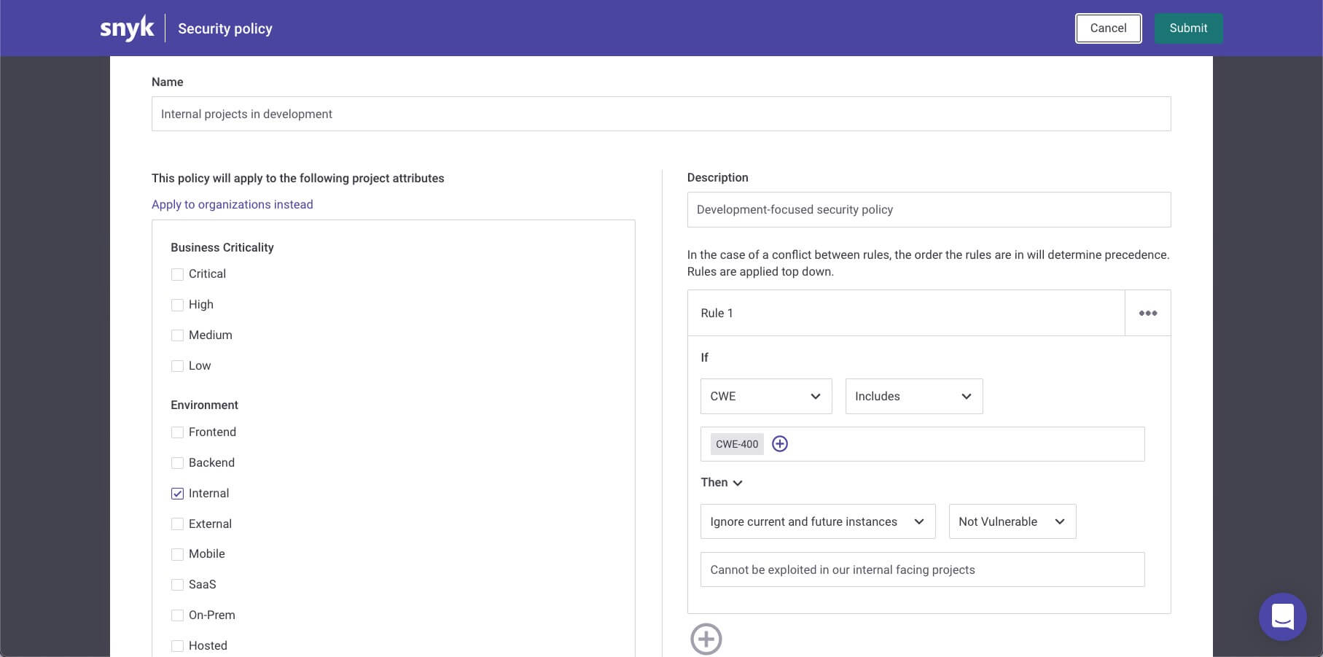Open the CWE condition dropdown
1323x657 pixels.
(766, 396)
